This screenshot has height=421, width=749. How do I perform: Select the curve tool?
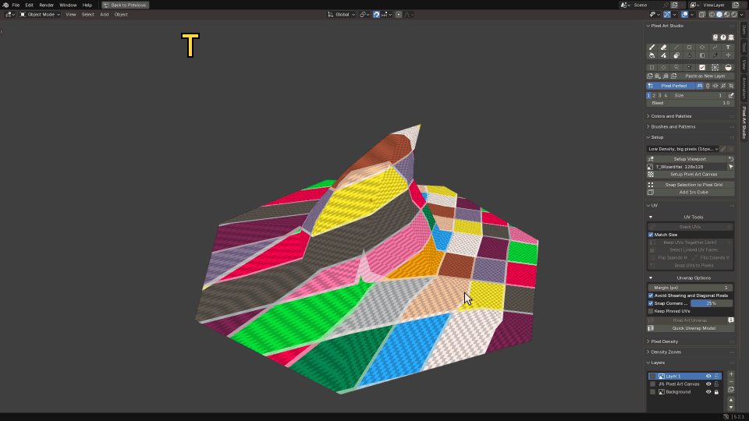(715, 48)
